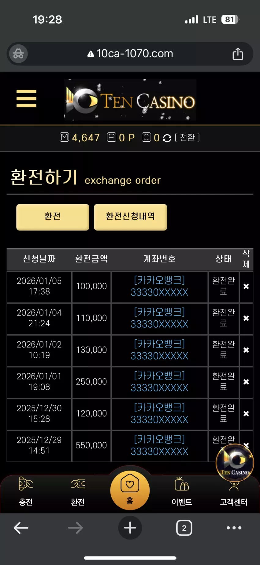Open the yellow hamburger menu
The width and height of the screenshot is (260, 565).
[26, 98]
